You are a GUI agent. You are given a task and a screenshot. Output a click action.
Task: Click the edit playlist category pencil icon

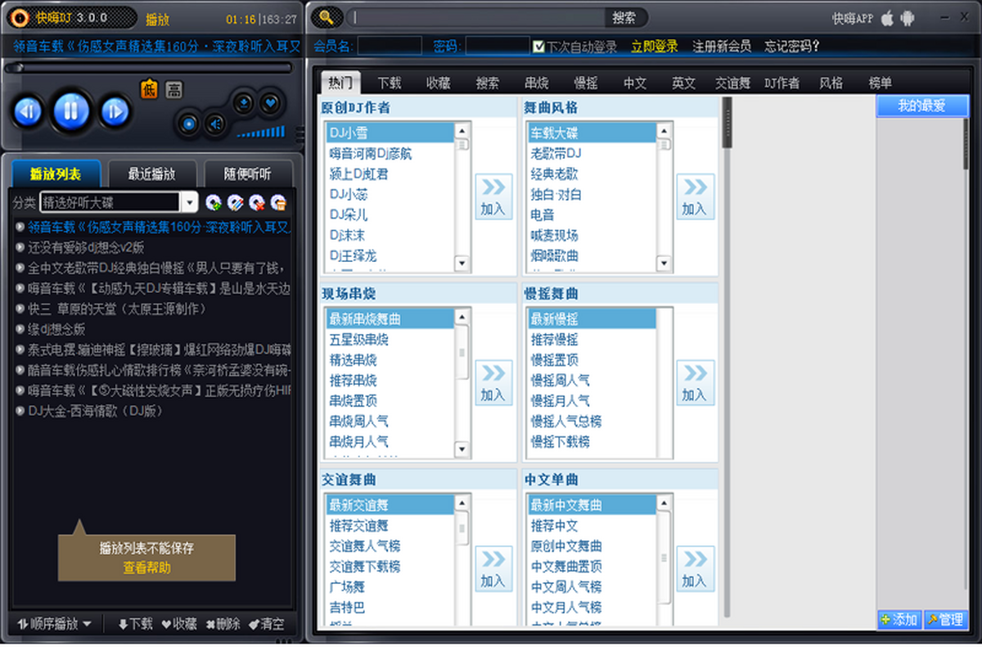pyautogui.click(x=235, y=202)
